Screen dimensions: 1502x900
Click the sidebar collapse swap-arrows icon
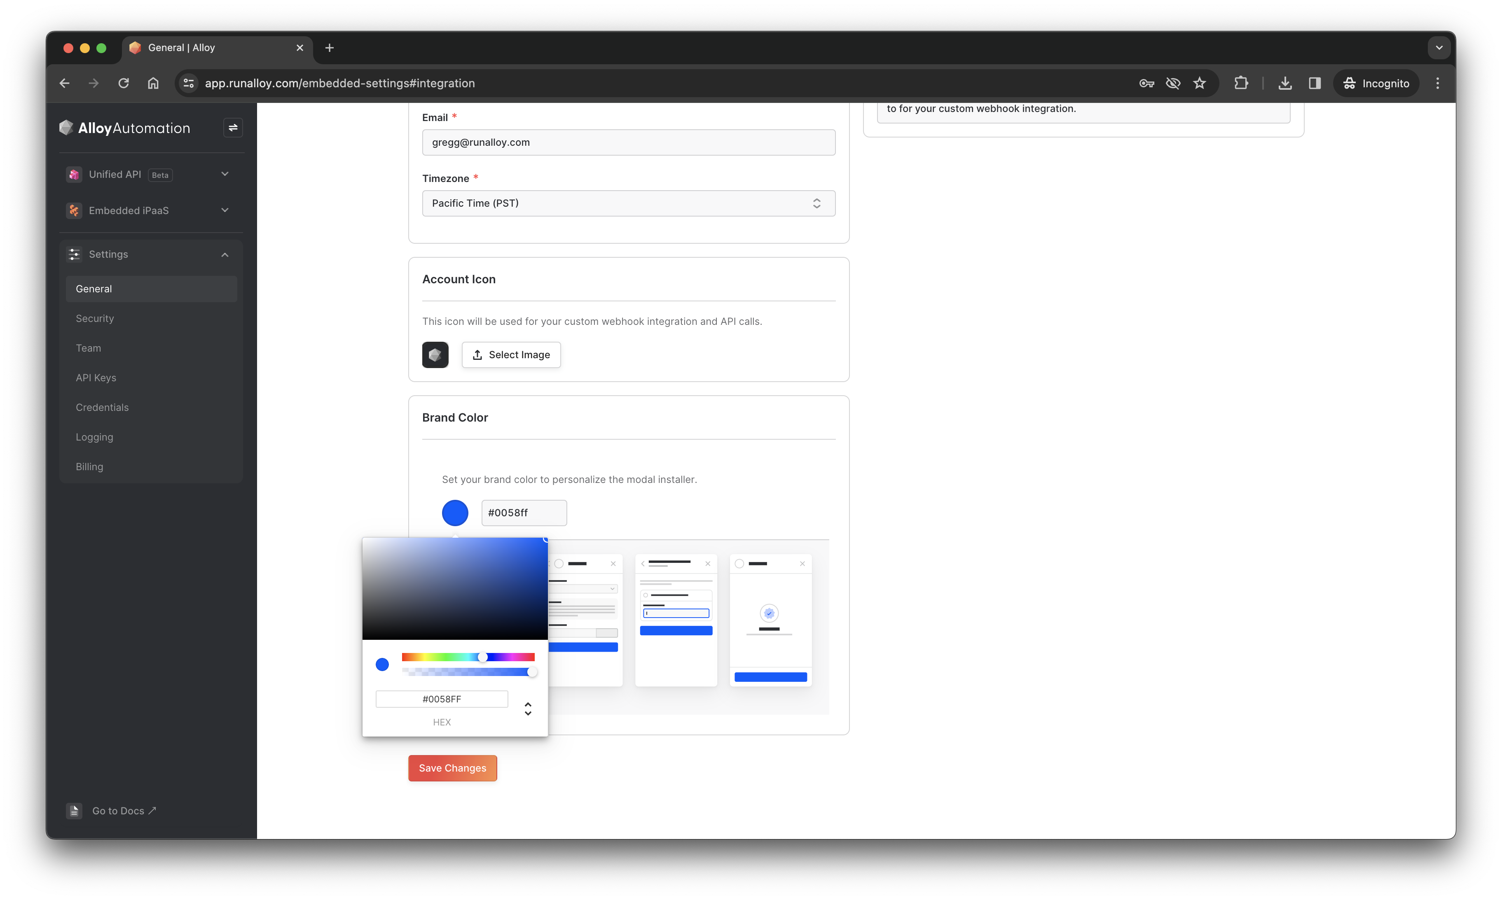click(233, 128)
